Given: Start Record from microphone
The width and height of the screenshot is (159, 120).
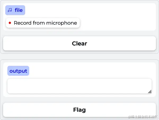Looking at the screenshot, I should pos(43,23).
